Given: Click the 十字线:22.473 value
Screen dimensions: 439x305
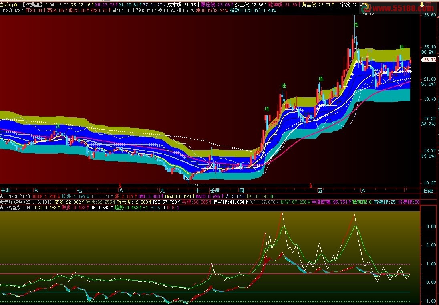Looking at the screenshot, I should (351, 5).
